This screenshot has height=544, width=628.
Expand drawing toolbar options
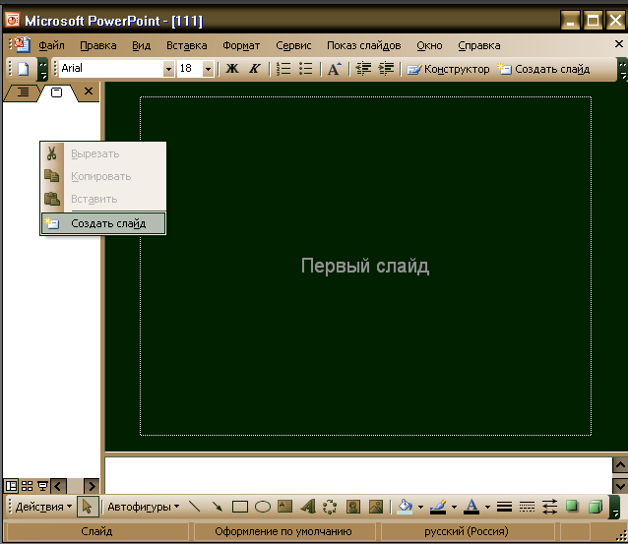pyautogui.click(x=615, y=508)
